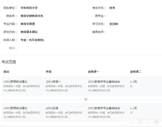Click the 指导老师 label

pyautogui.click(x=99, y=32)
